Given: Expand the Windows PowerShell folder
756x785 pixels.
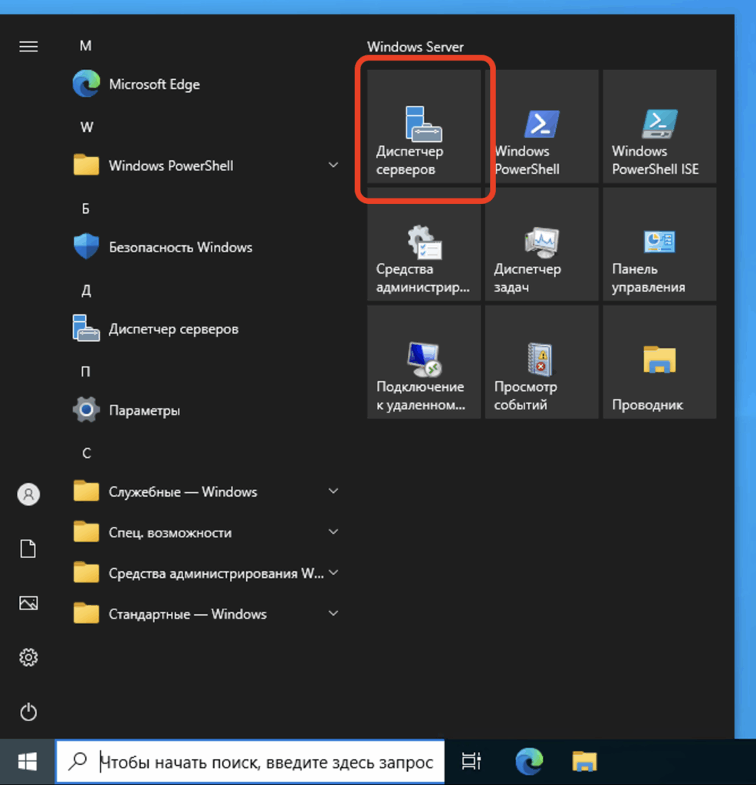Looking at the screenshot, I should [205, 166].
